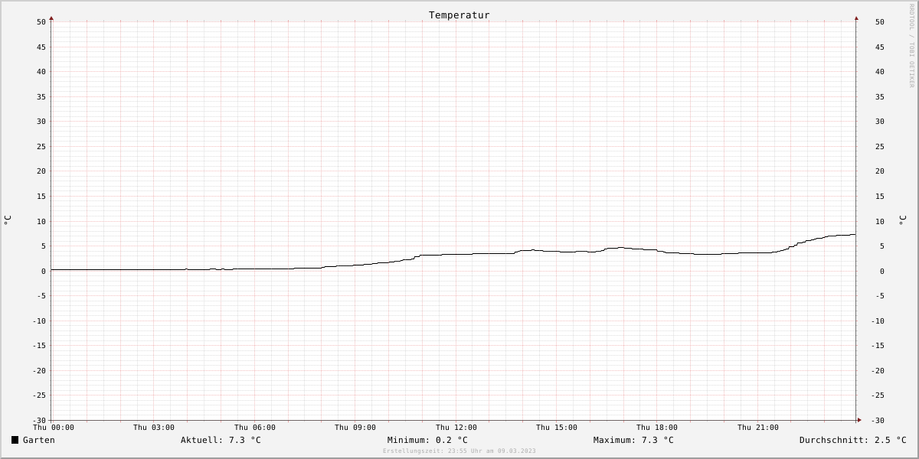The height and width of the screenshot is (459, 919).
Task: Click the "Thu 03:00" time axis label
Action: pos(154,428)
